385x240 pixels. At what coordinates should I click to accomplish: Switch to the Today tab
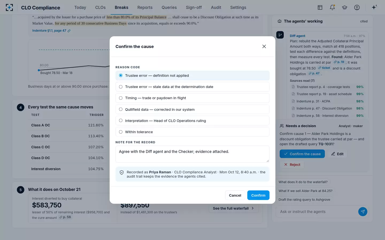pyautogui.click(x=80, y=7)
